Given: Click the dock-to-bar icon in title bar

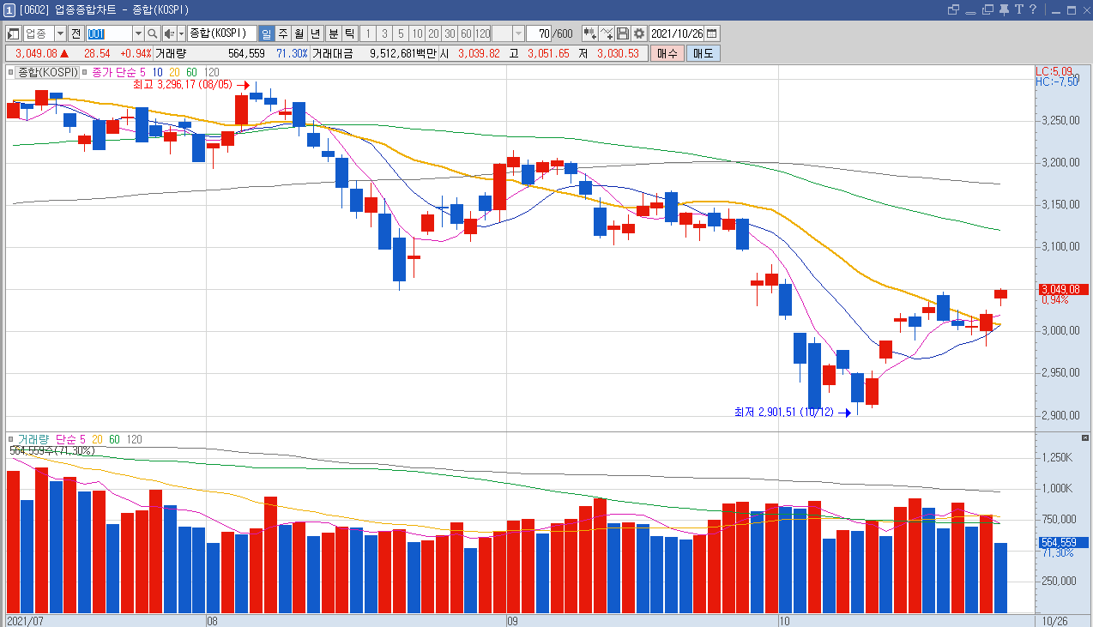Looking at the screenshot, I should coord(970,11).
